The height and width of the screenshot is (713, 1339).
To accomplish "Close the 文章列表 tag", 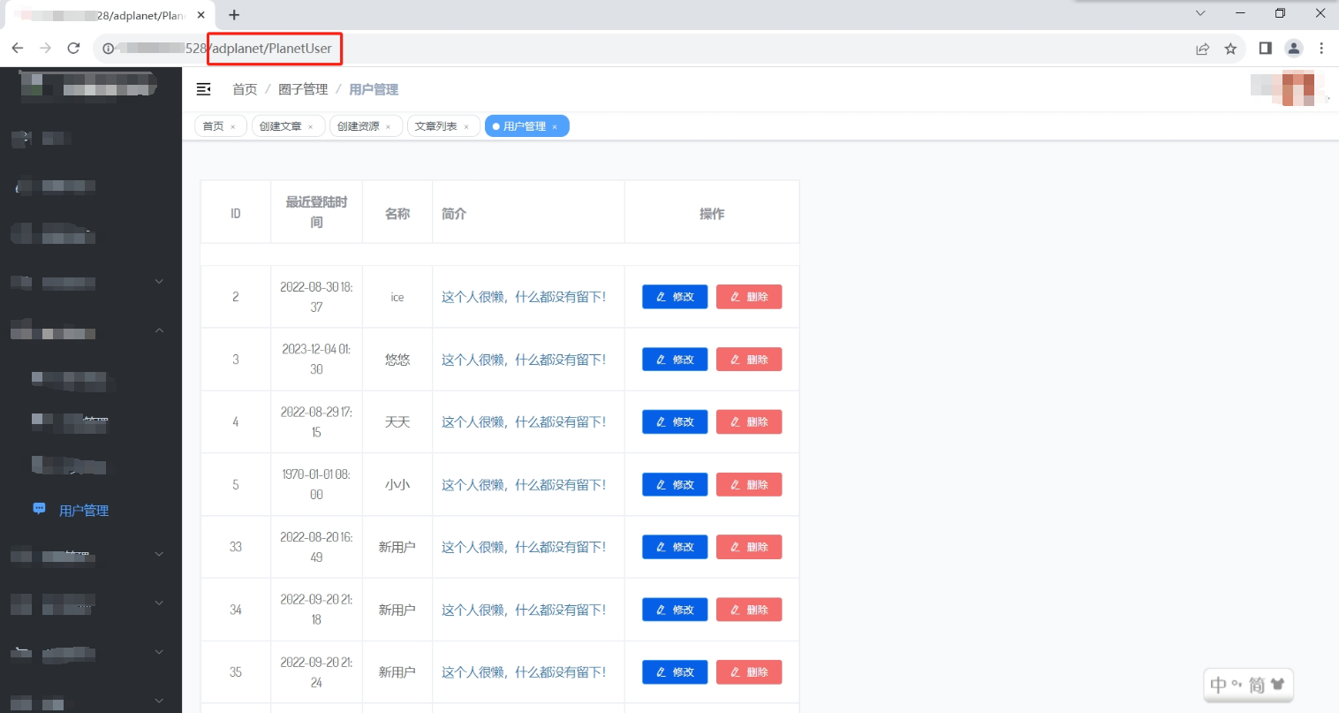I will [x=466, y=127].
